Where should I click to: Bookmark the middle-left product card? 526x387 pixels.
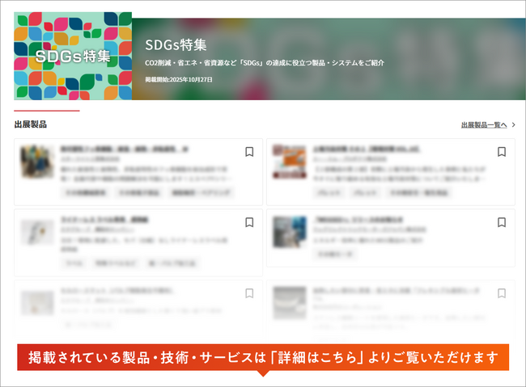coord(249,222)
